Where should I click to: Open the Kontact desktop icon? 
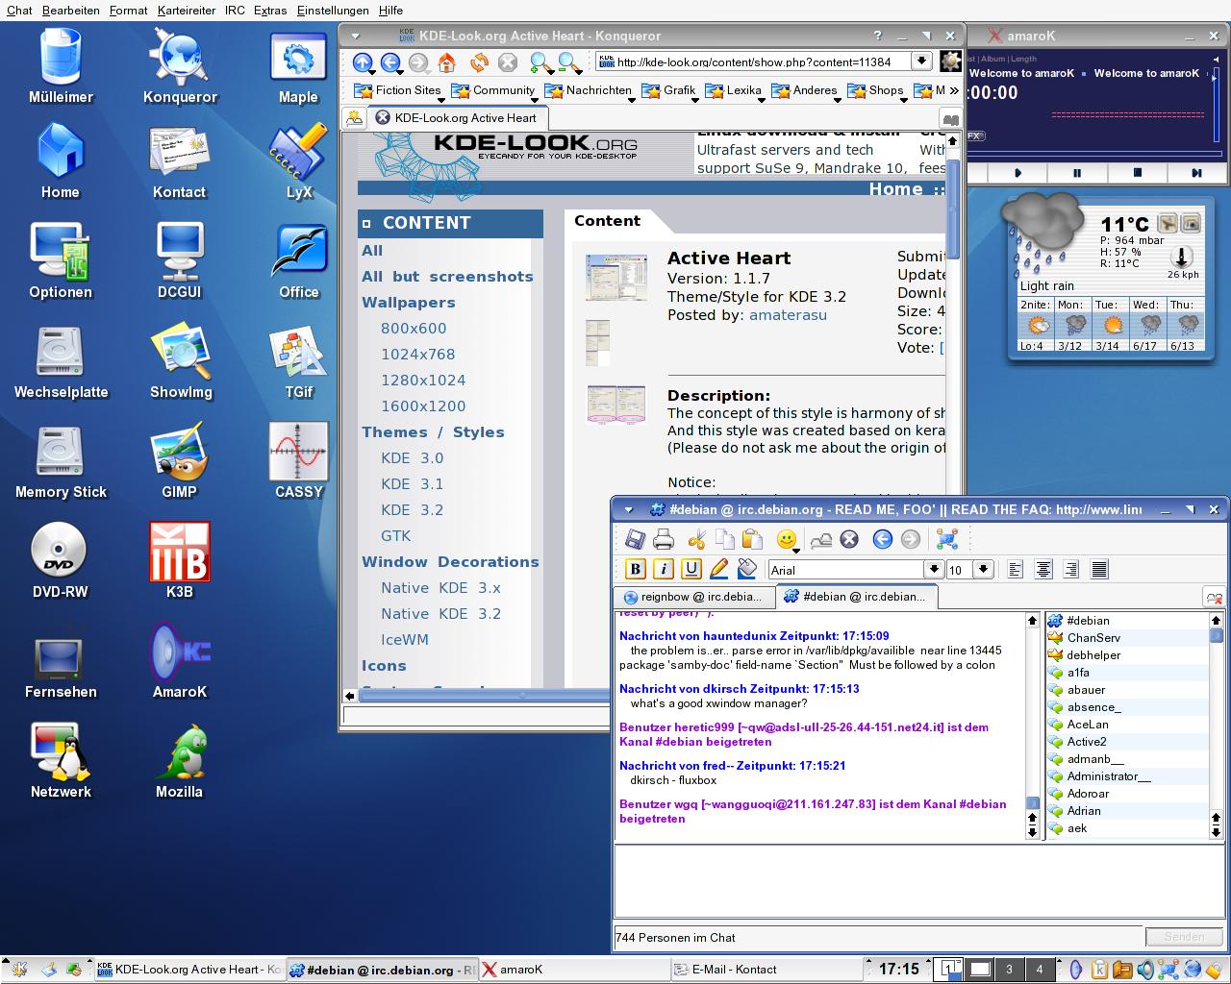[180, 161]
